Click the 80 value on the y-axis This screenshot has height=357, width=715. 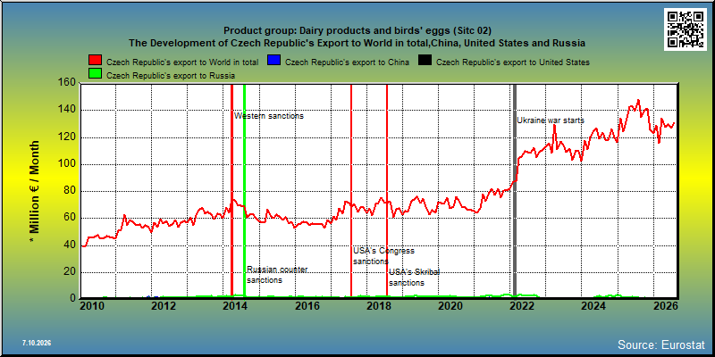tap(71, 191)
